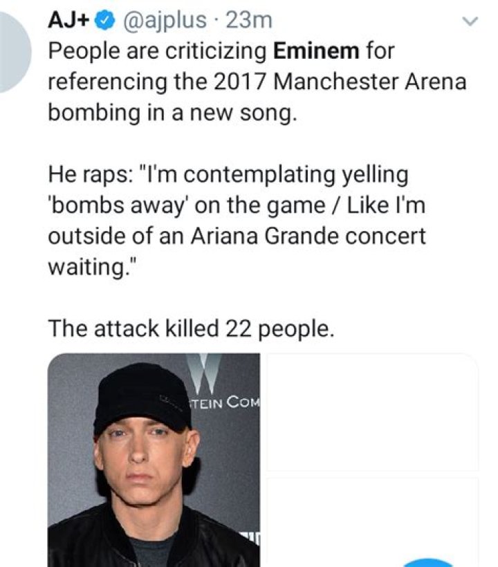
Task: Click the 23m timestamp
Action: click(250, 21)
